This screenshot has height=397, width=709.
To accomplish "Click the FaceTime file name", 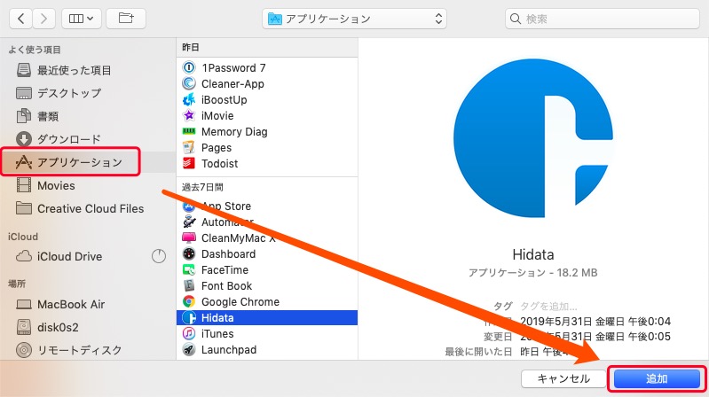I will (225, 269).
